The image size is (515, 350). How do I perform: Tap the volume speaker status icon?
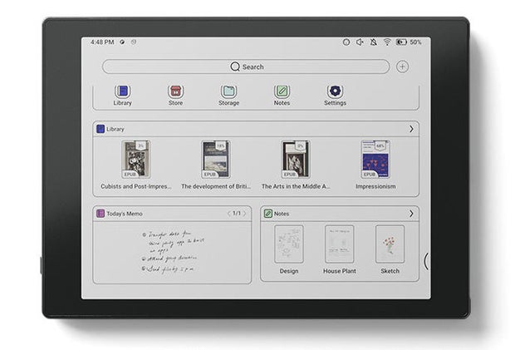(x=360, y=42)
